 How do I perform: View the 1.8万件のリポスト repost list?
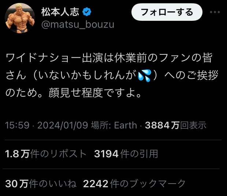coord(46,154)
